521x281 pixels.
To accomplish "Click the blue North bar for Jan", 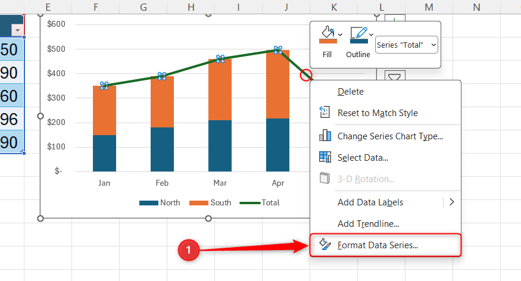I will click(x=104, y=153).
